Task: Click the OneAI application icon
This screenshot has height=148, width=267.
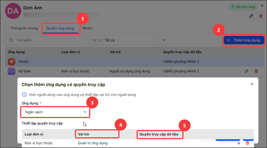Action: (12, 62)
